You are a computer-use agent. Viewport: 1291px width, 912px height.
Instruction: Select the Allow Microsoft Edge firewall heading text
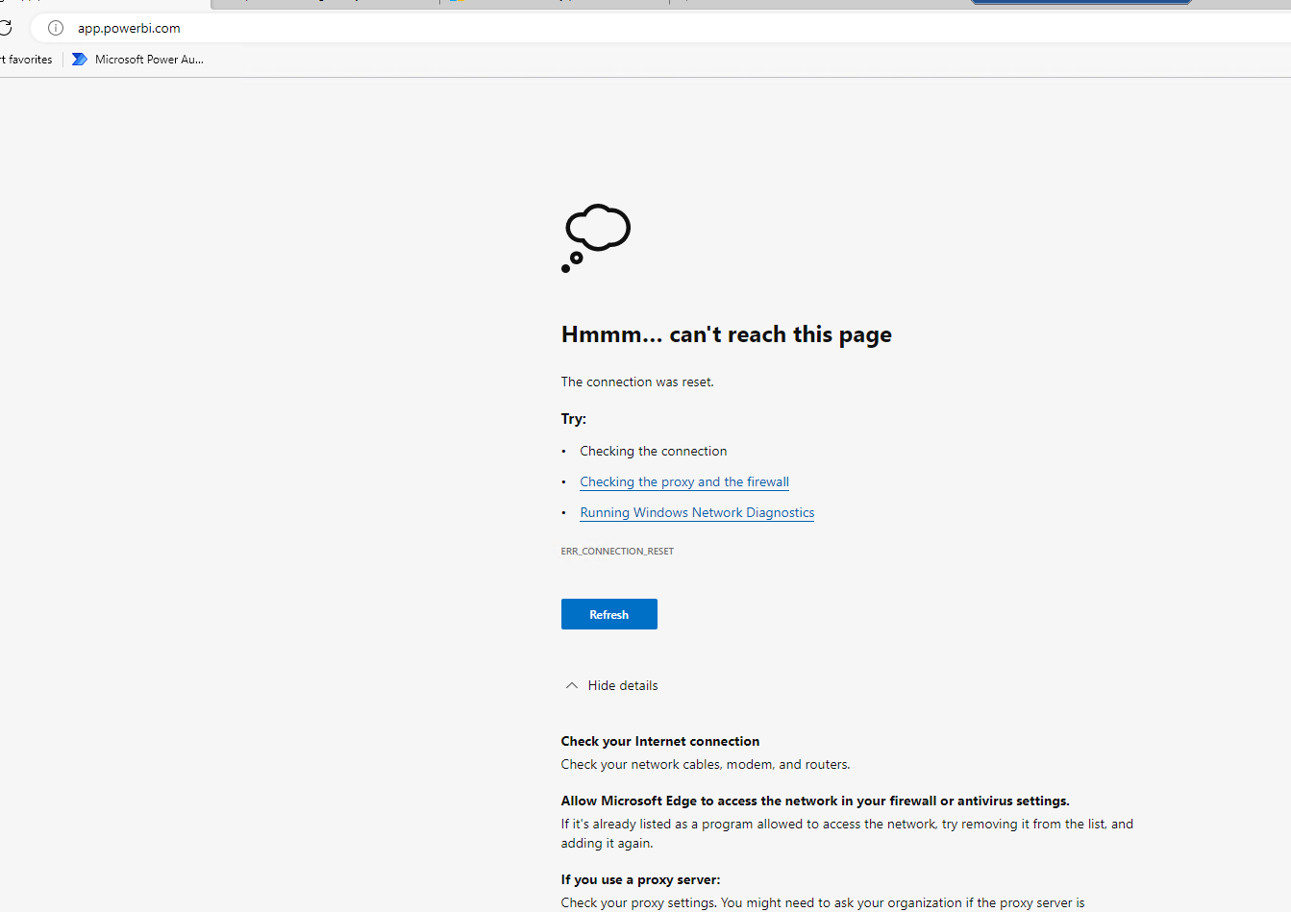(815, 801)
